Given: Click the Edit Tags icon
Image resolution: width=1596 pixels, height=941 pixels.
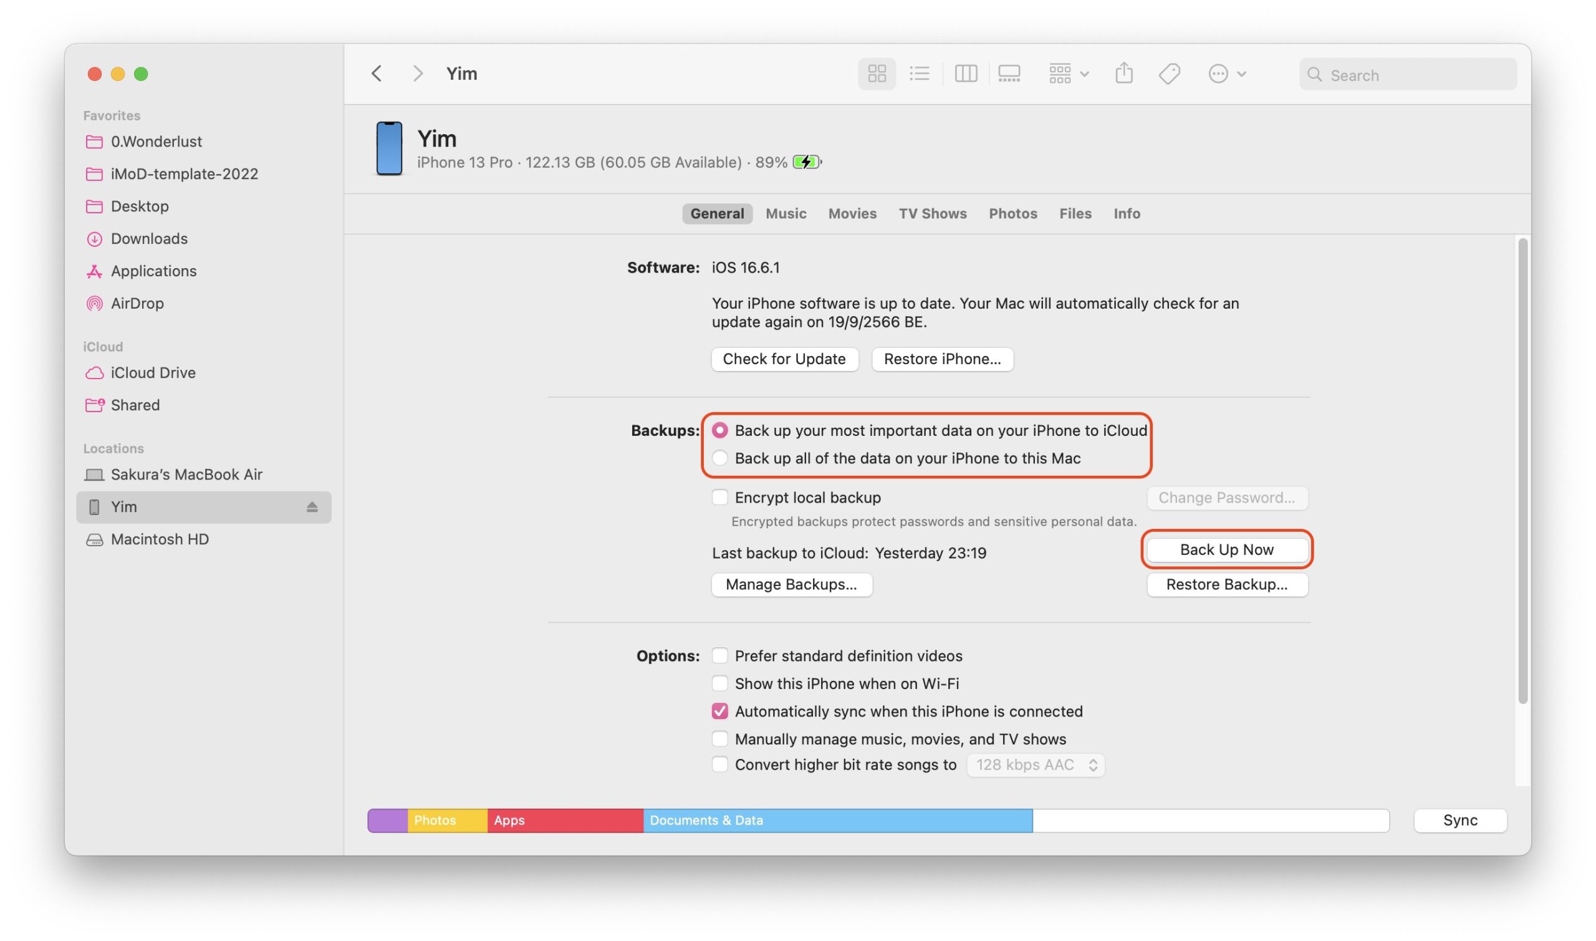Looking at the screenshot, I should (1169, 74).
